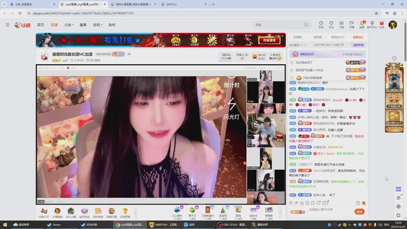Click the search magnifier icon

click(x=306, y=25)
